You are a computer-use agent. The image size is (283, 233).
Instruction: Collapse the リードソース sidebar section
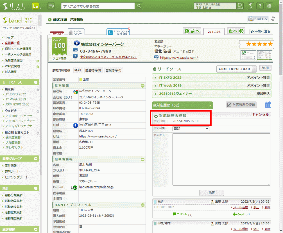pyautogui.click(x=36, y=82)
